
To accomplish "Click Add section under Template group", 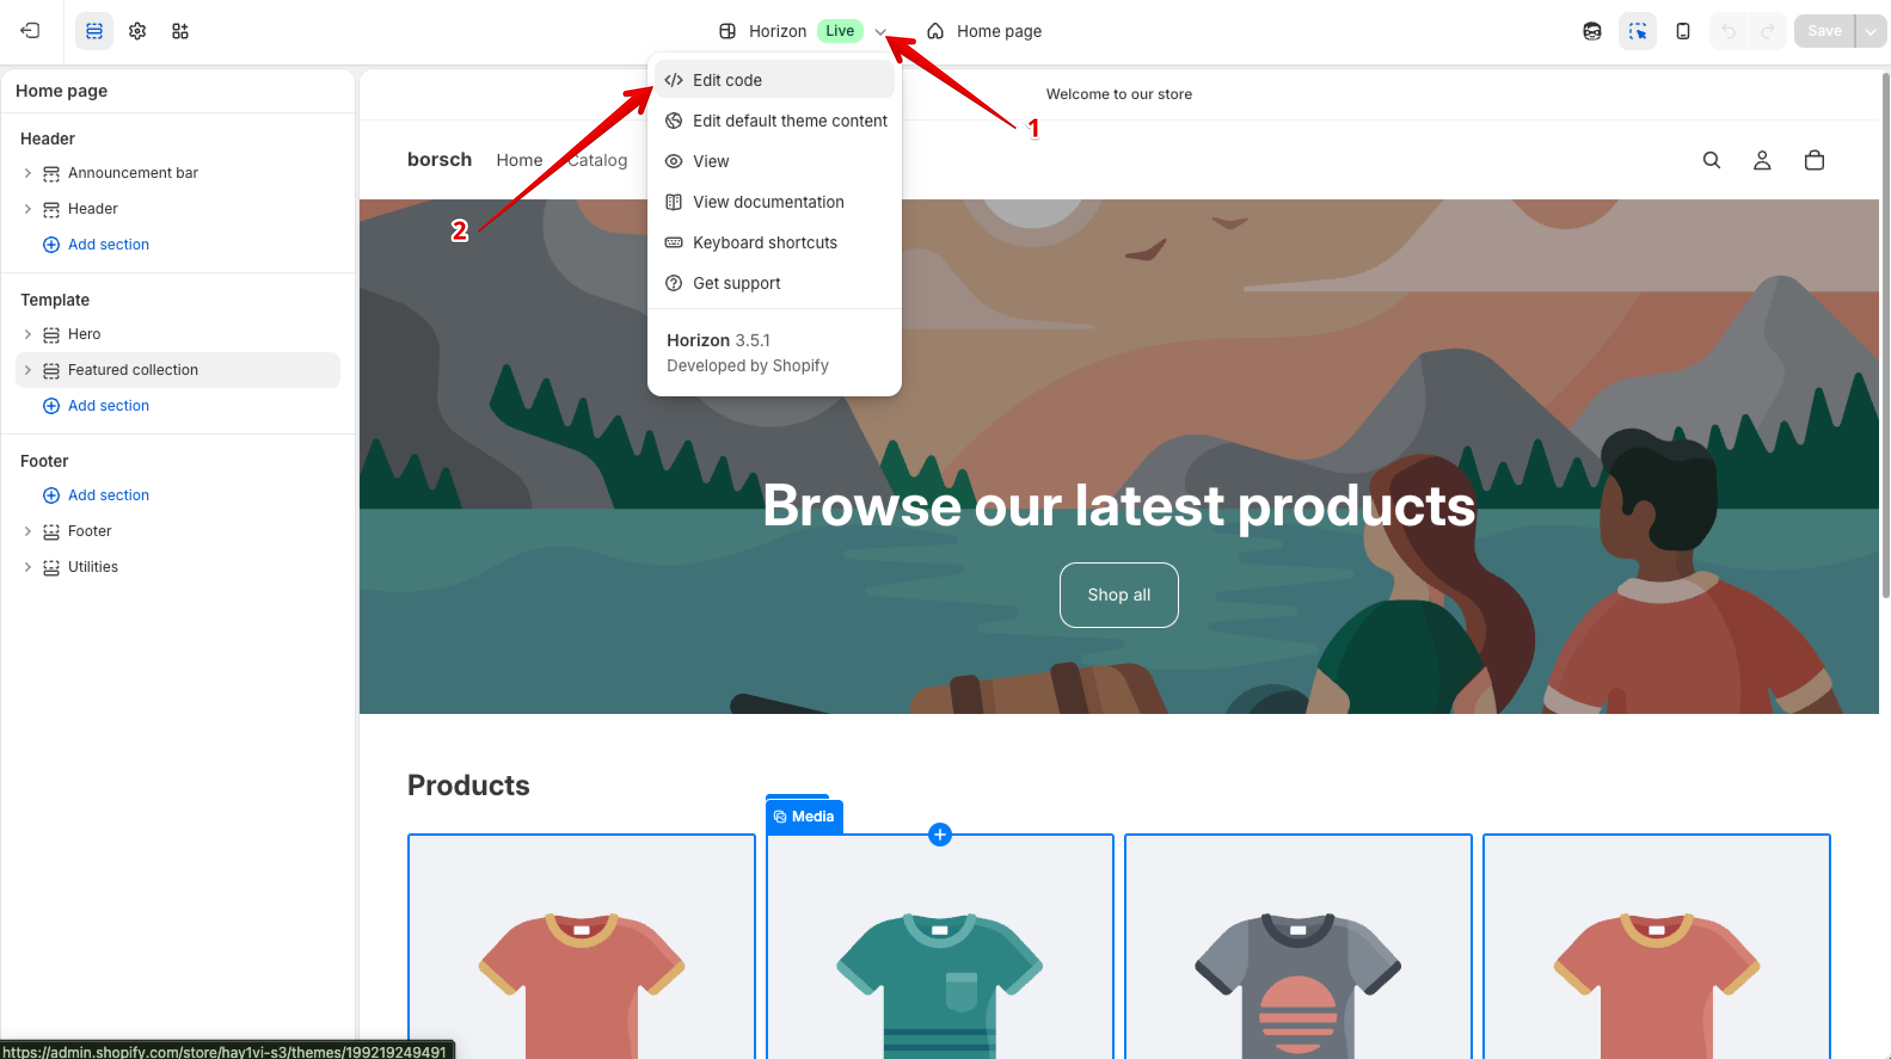I will 96,405.
